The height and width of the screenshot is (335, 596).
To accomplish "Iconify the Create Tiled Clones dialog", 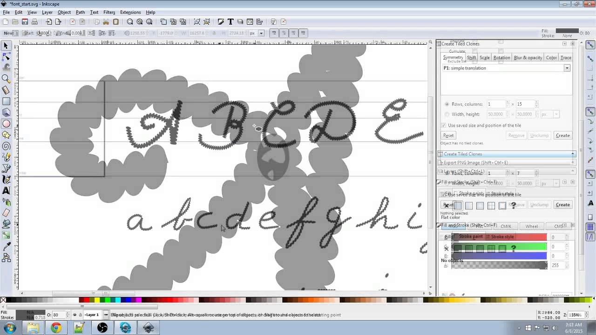I will 564,44.
